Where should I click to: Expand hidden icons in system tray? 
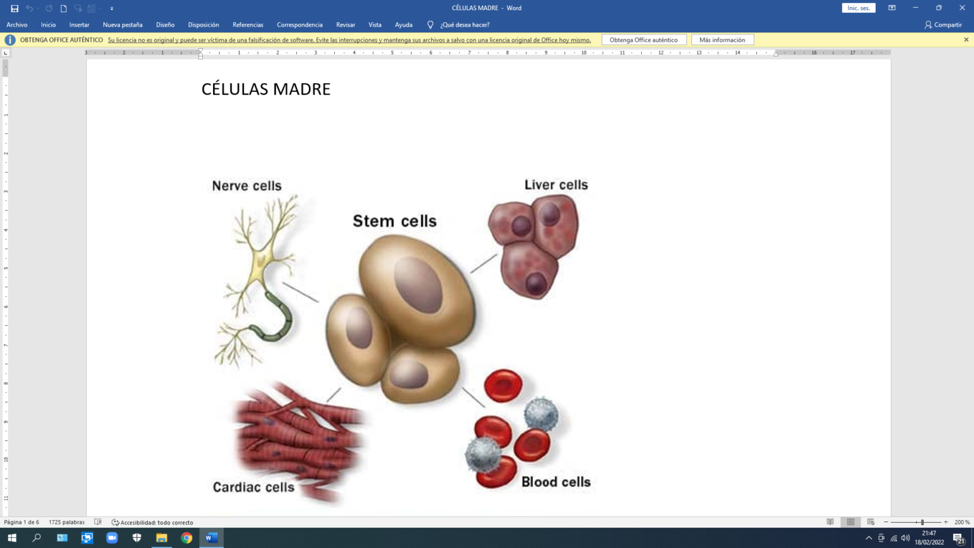(x=869, y=538)
